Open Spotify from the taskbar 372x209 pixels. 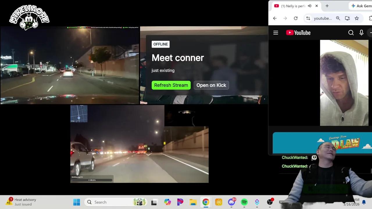[x=244, y=202]
